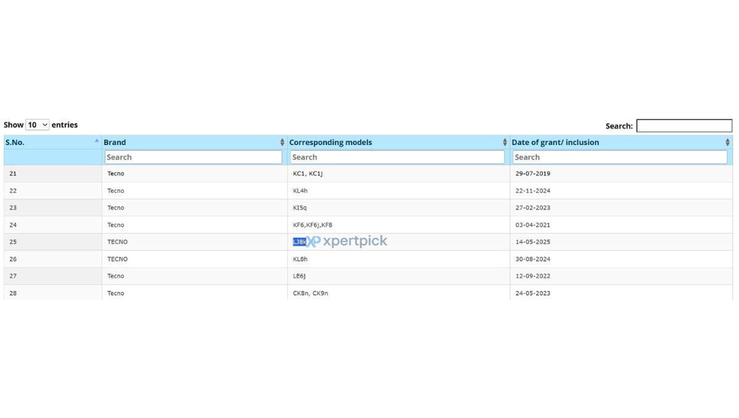
Task: Click the 14-05-2025 date cell
Action: tap(533, 242)
